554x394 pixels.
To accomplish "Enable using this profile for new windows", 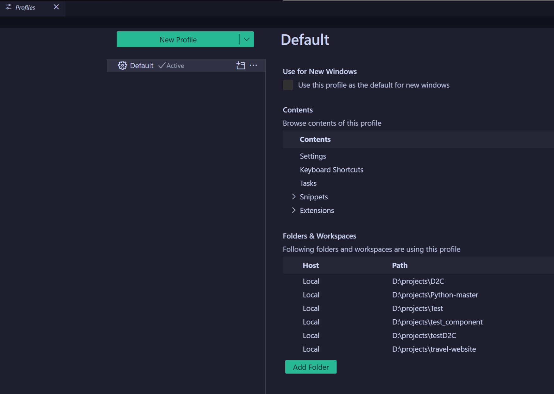I will pos(288,85).
